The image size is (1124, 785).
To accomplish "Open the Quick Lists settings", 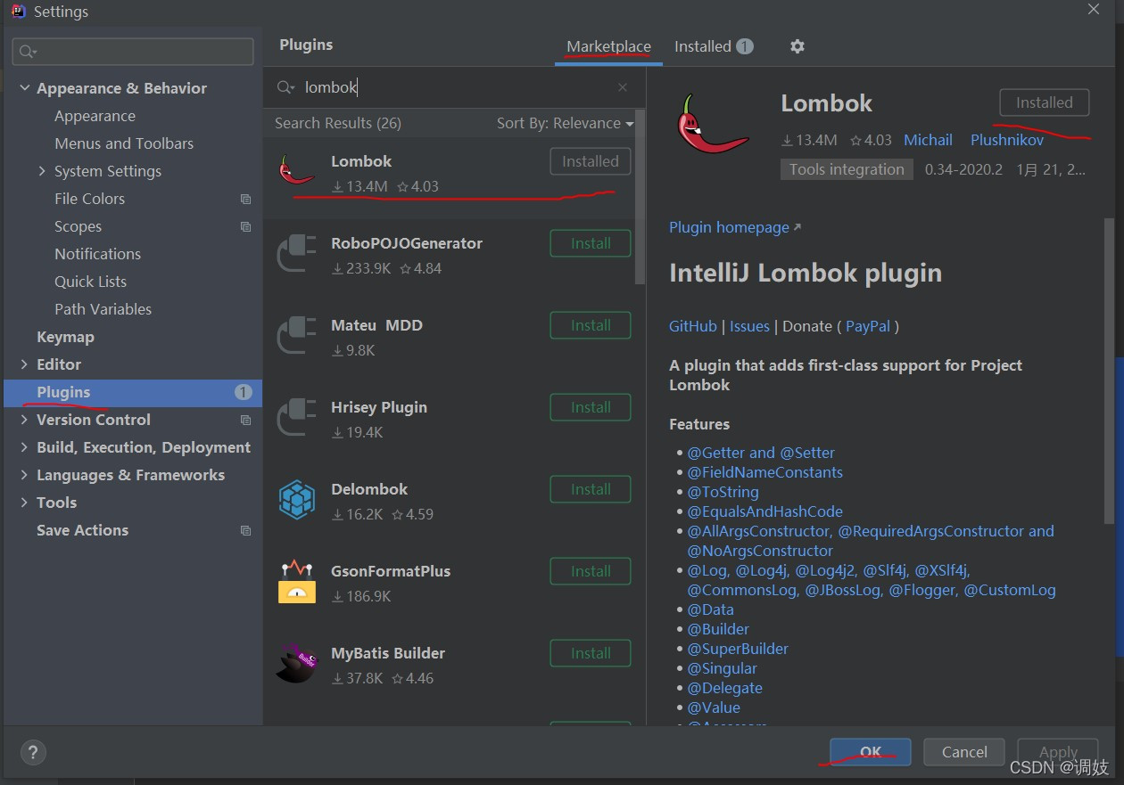I will click(90, 282).
